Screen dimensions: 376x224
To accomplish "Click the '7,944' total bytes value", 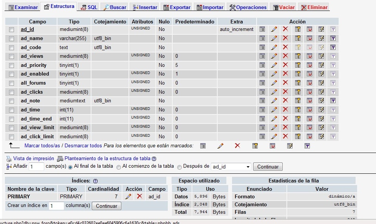I will (x=201, y=212).
